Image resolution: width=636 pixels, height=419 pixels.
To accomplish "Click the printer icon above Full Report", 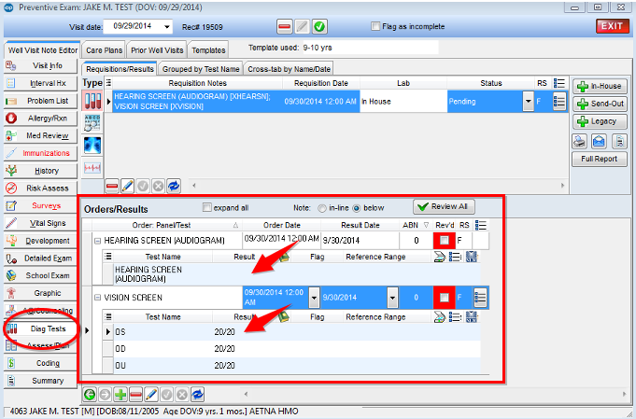I will tap(580, 141).
